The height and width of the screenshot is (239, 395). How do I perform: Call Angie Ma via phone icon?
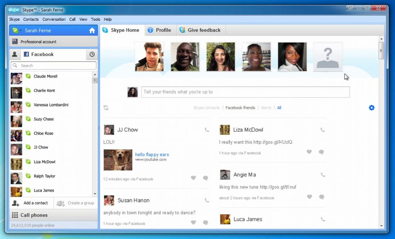(323, 175)
